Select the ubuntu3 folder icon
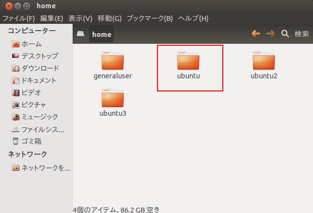 tap(113, 98)
